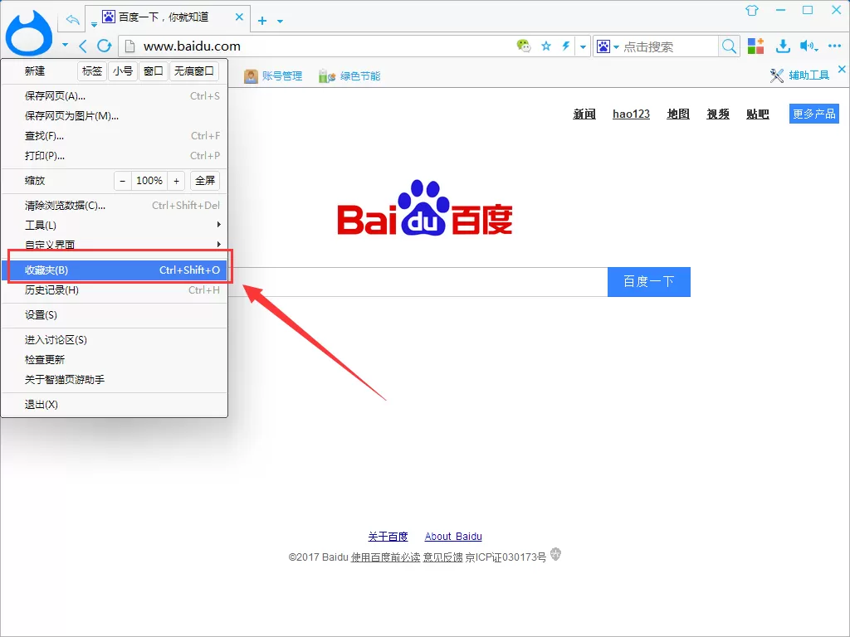Viewport: 850px width, 637px height.
Task: Close the bookmark toolbar with the X
Action: point(842,69)
